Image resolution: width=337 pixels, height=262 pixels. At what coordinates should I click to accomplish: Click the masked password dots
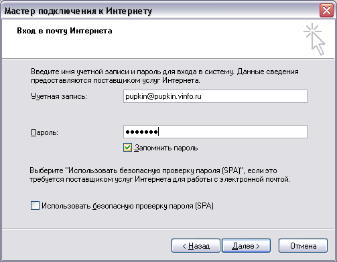[x=141, y=132]
